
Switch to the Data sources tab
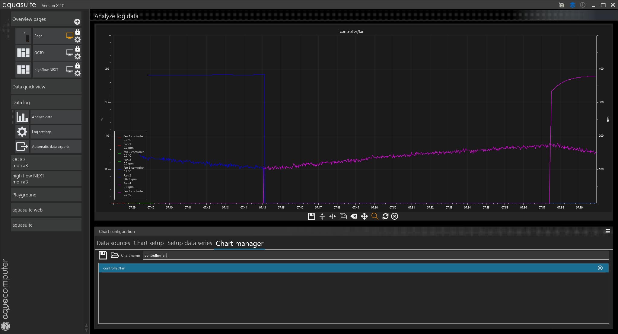113,243
